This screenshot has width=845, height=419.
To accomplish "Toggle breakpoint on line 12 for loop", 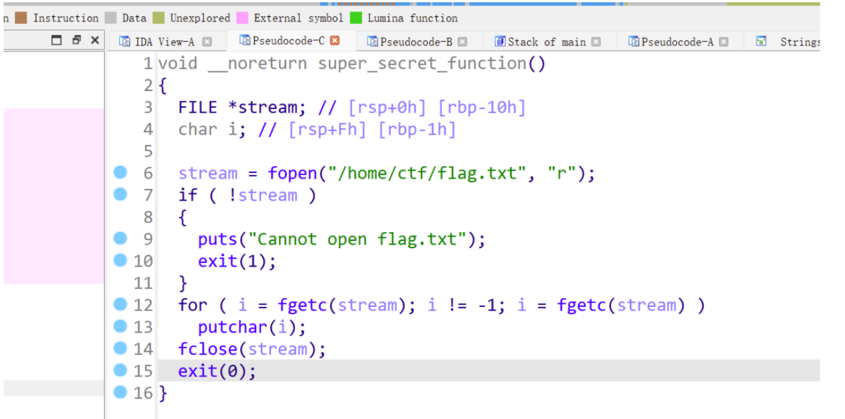I will [120, 304].
